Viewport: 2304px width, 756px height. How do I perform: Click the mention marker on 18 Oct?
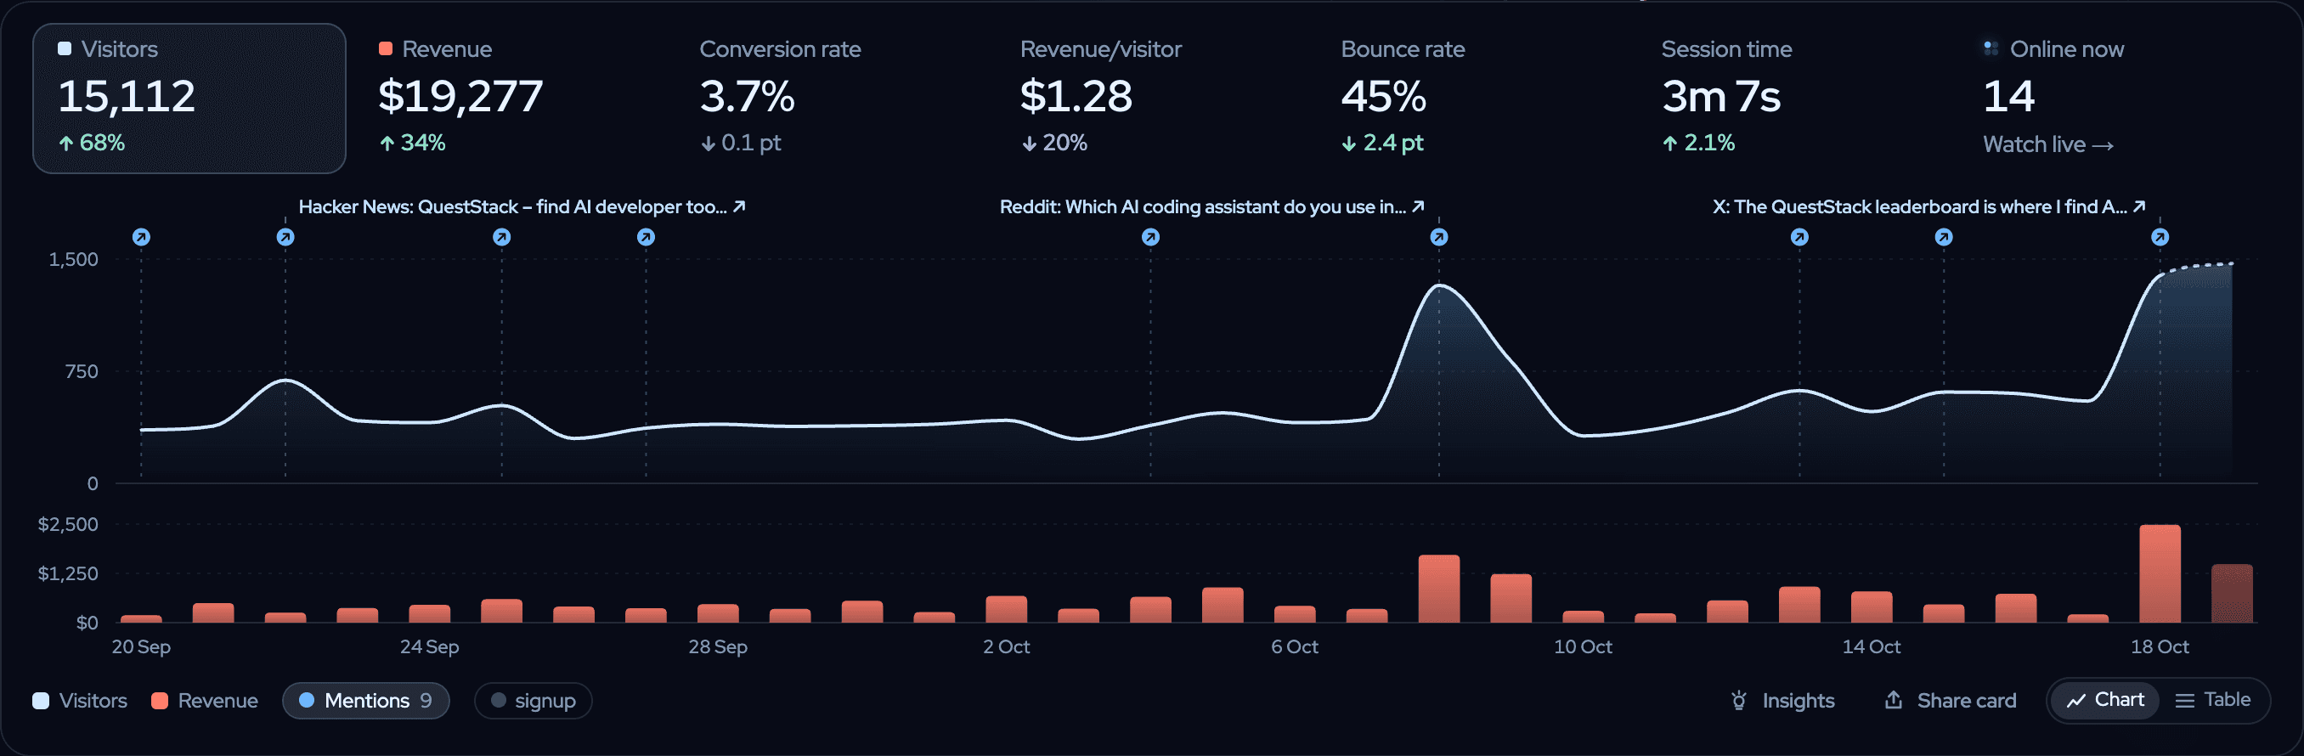point(2160,237)
